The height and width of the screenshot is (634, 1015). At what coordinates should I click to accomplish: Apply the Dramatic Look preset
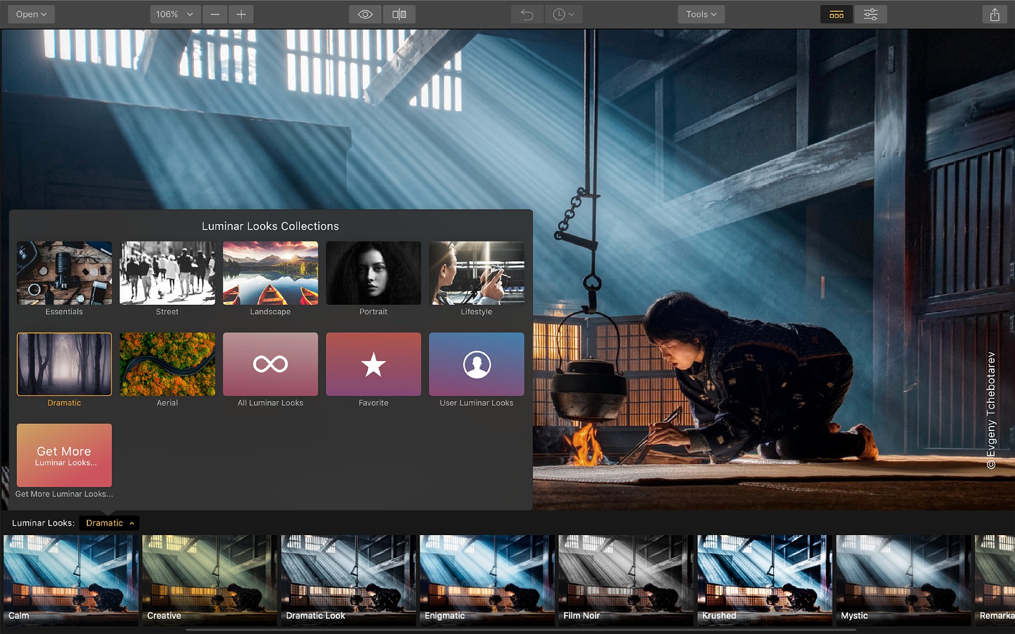(349, 580)
